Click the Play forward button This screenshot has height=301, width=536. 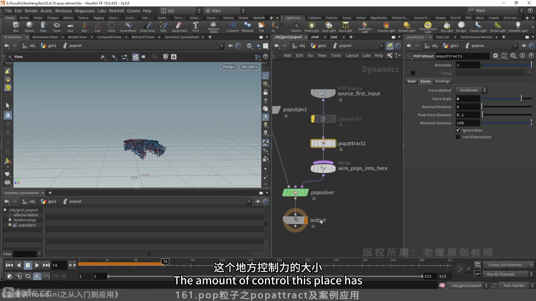tap(37, 265)
